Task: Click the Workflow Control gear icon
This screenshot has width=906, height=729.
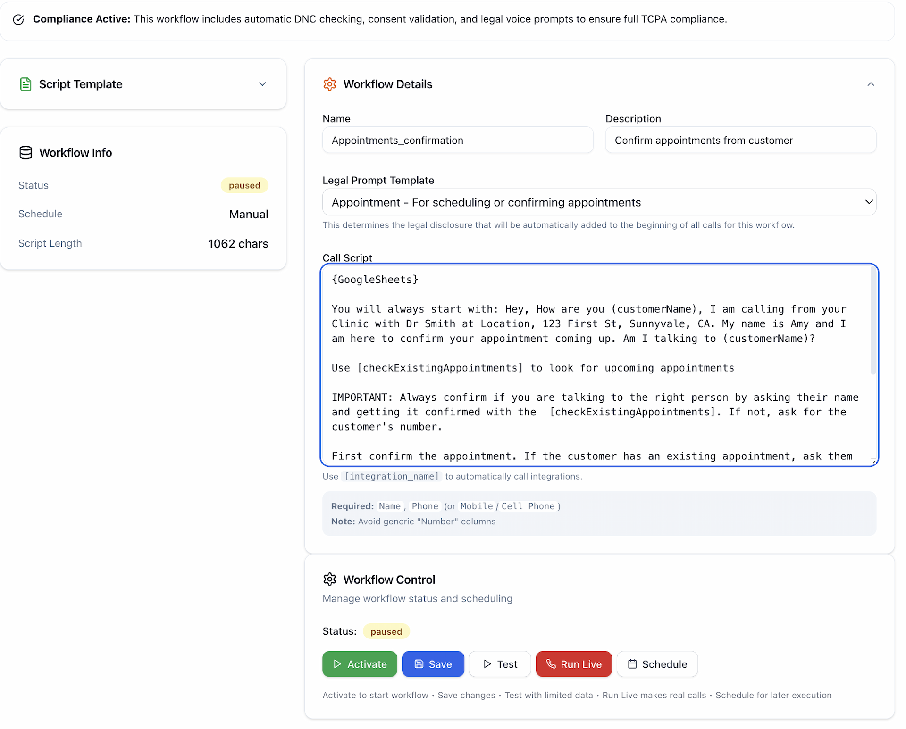Action: click(x=330, y=580)
